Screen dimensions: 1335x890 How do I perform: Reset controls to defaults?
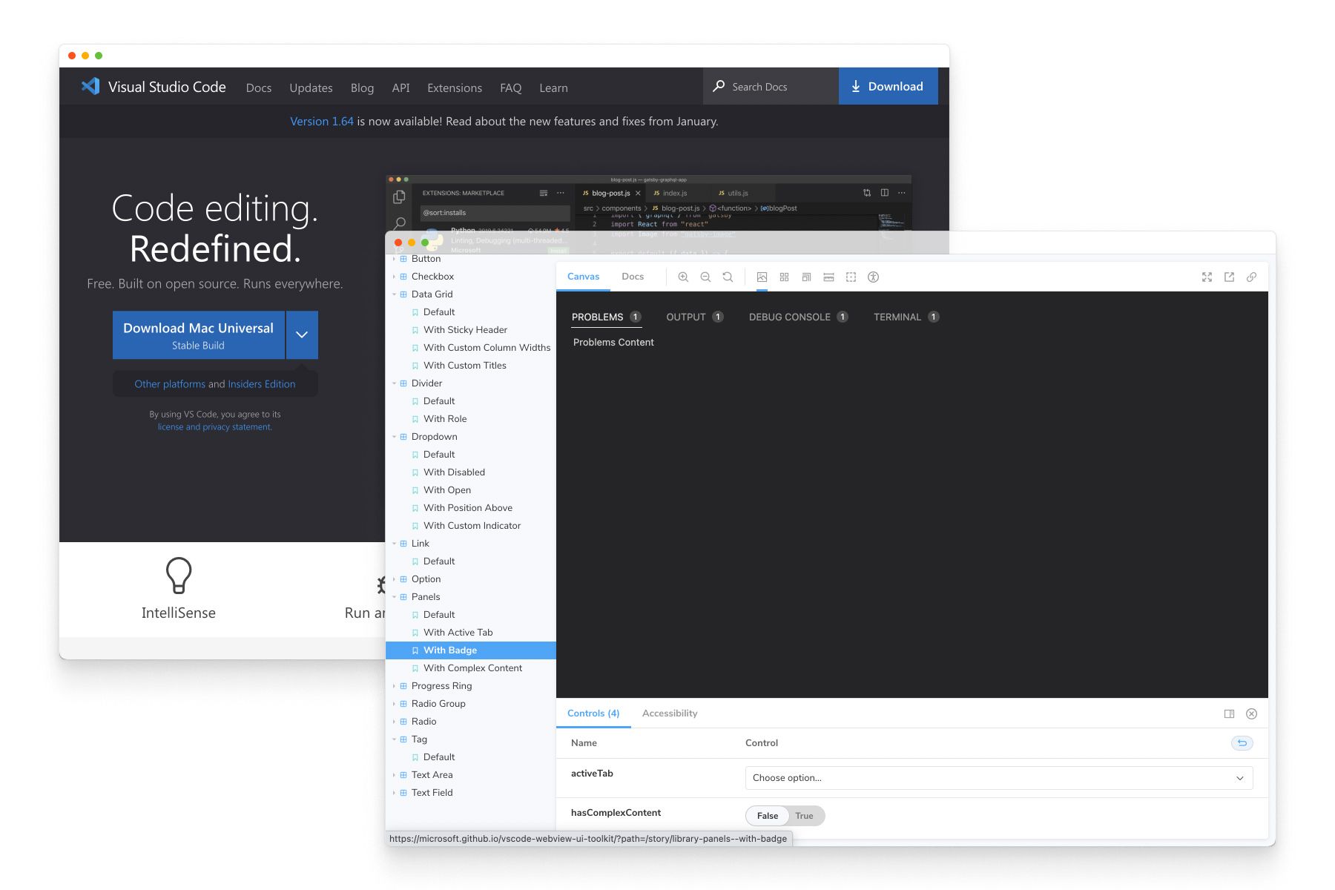(1242, 742)
